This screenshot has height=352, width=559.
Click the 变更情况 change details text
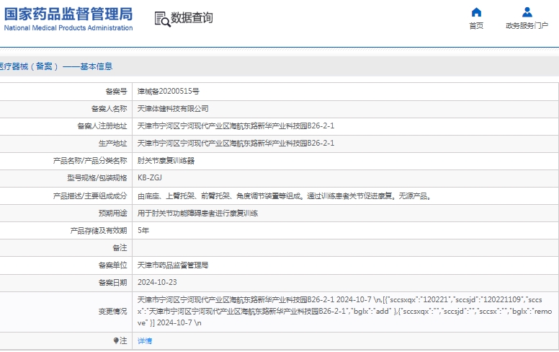(345, 312)
